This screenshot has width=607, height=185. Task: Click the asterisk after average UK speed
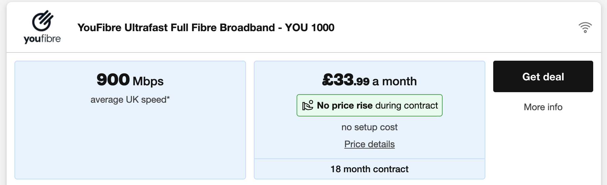pos(168,98)
